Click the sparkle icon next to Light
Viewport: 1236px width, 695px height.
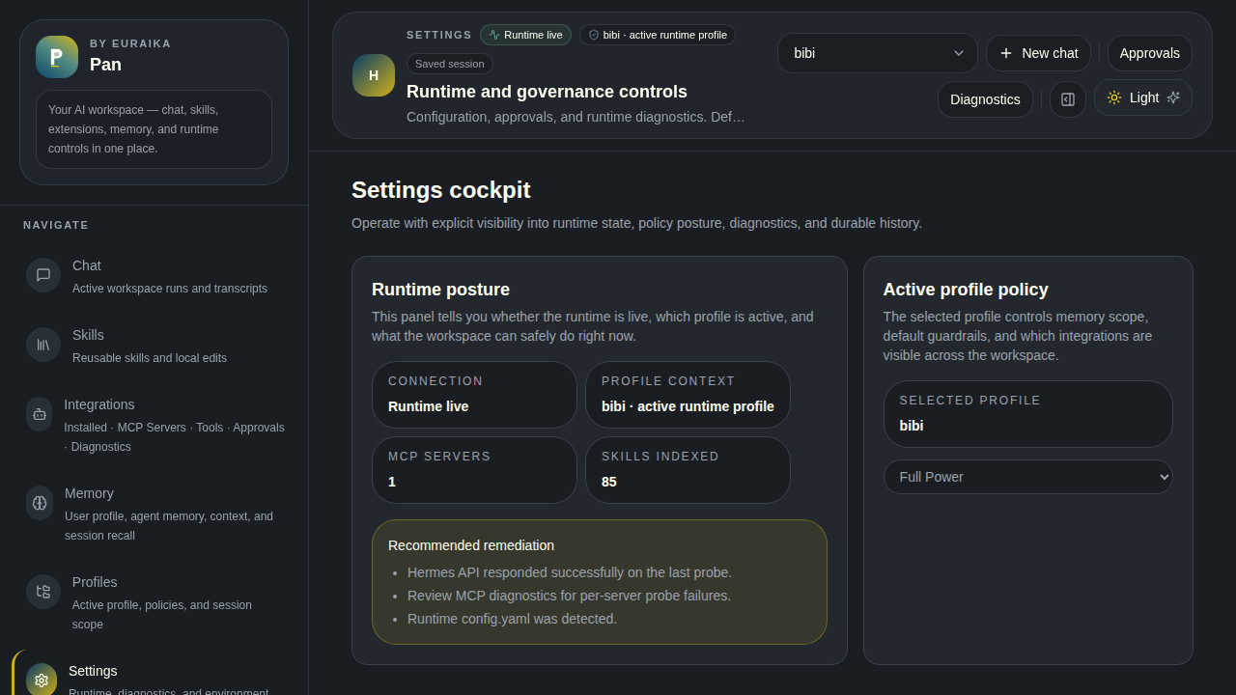point(1172,97)
